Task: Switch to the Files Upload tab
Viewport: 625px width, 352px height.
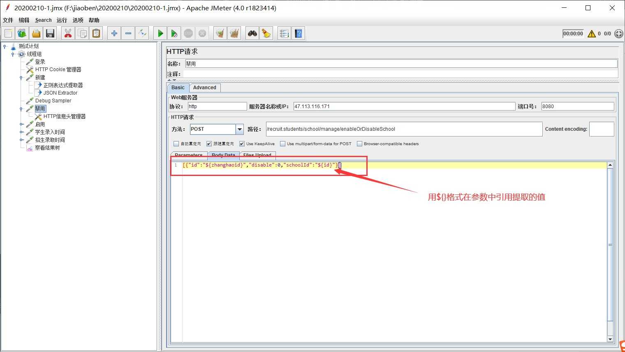Action: tap(257, 155)
